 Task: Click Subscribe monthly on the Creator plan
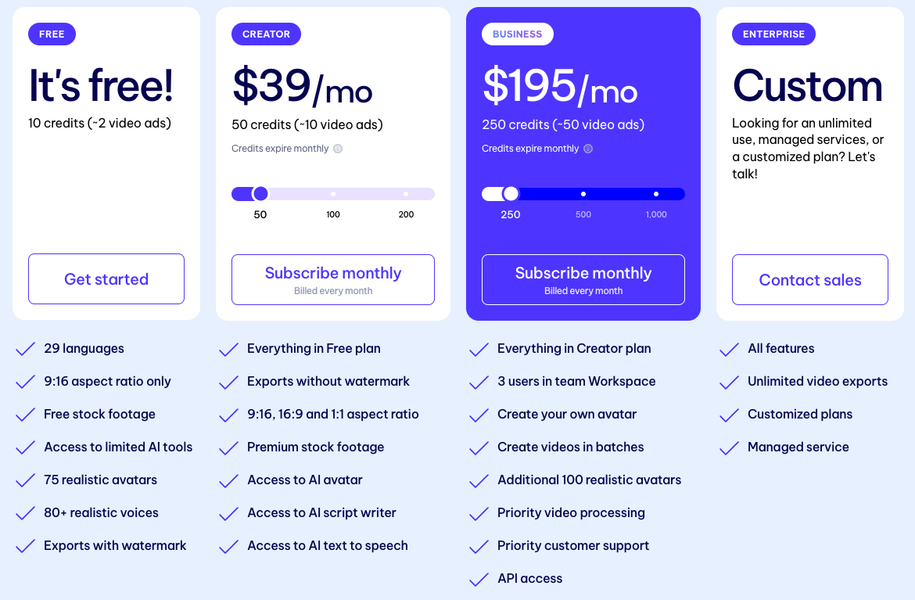point(332,279)
